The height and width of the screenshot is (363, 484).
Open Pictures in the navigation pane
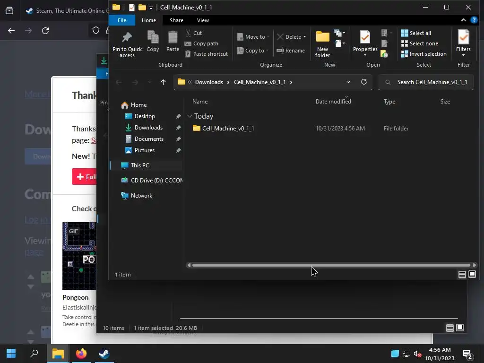[139, 150]
